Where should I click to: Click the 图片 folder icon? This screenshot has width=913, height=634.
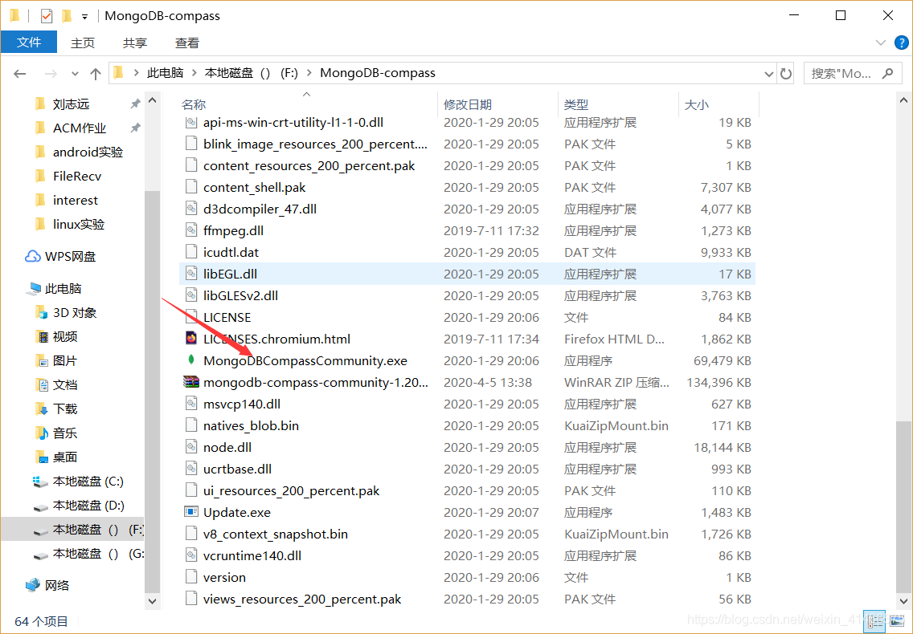pos(42,360)
